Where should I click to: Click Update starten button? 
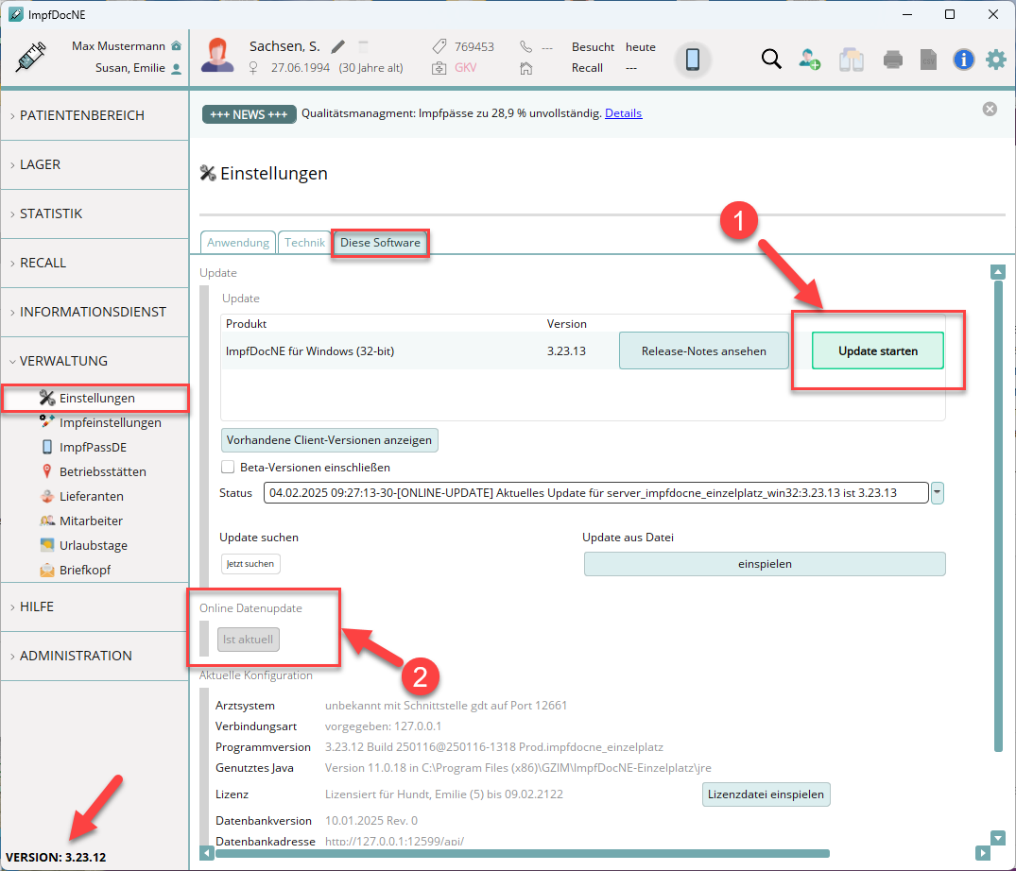coord(877,351)
